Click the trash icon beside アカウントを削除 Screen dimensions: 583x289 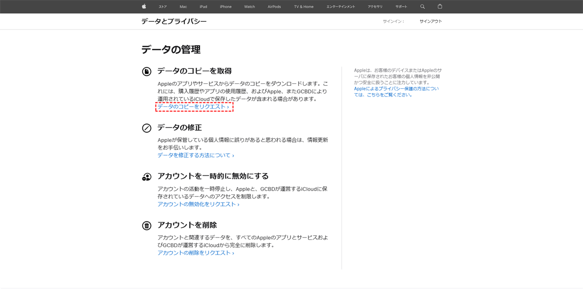(x=147, y=225)
